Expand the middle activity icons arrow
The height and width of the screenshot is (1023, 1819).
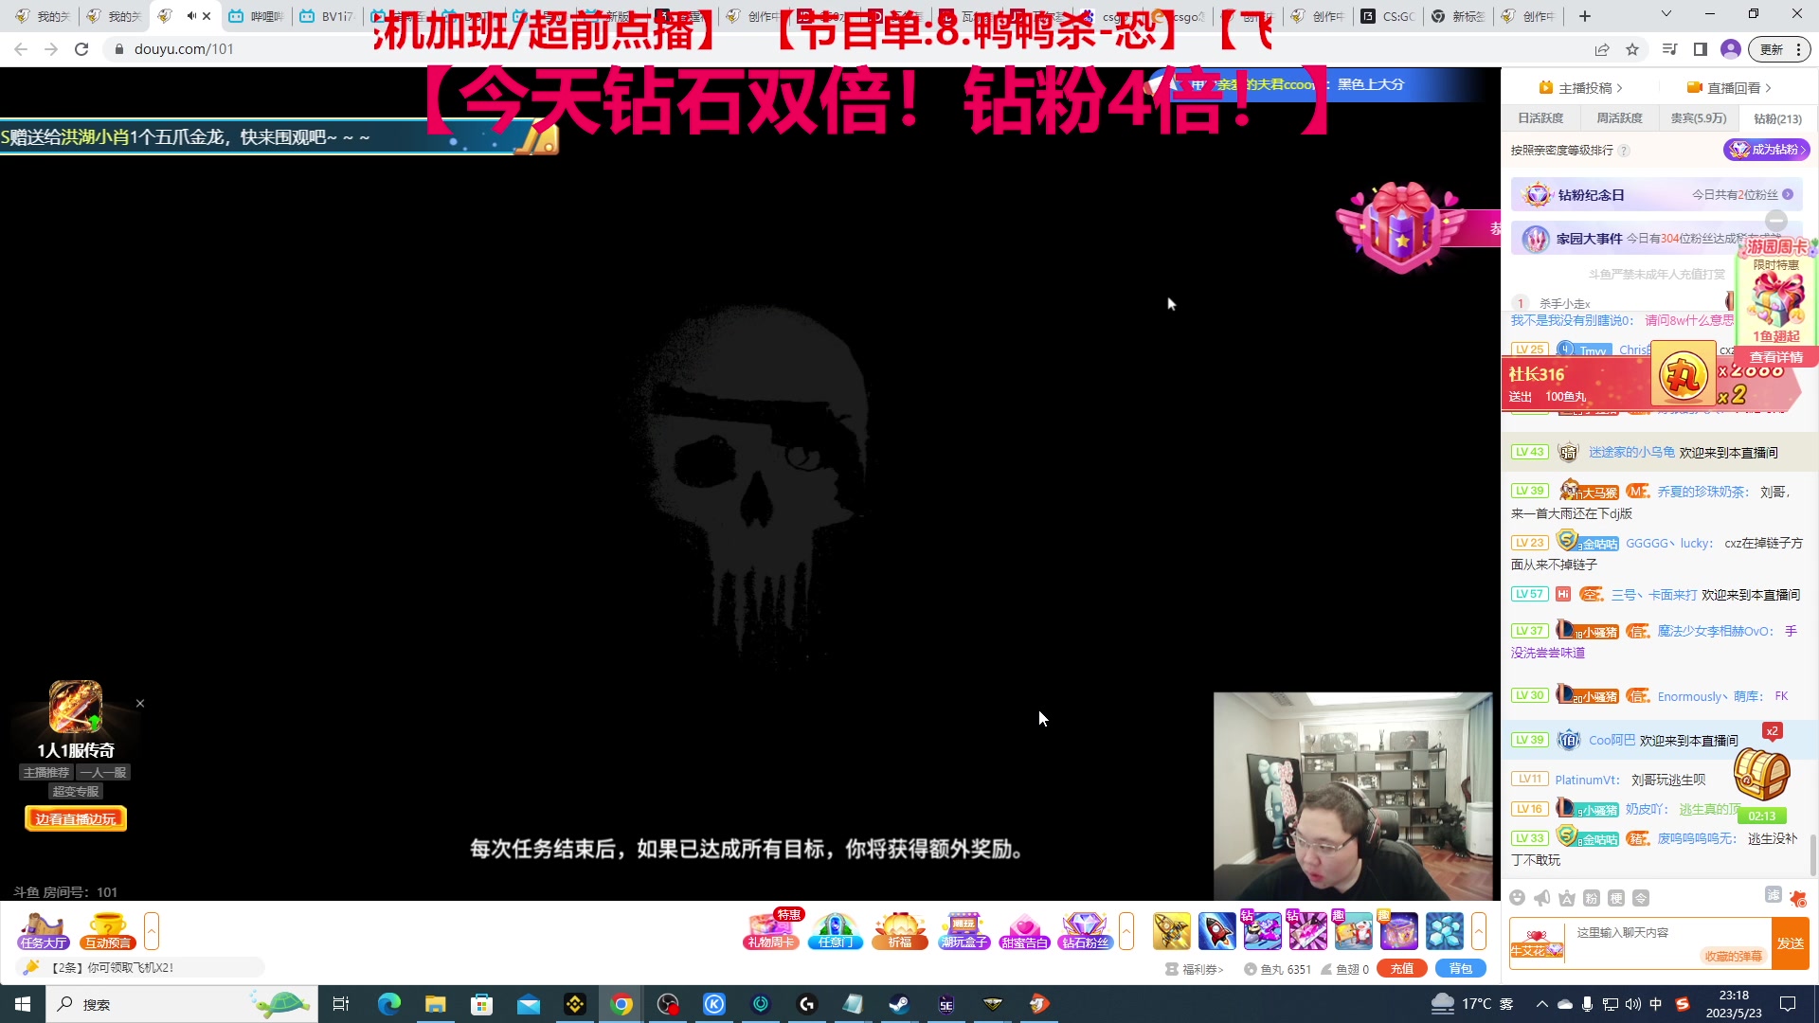pyautogui.click(x=1126, y=931)
